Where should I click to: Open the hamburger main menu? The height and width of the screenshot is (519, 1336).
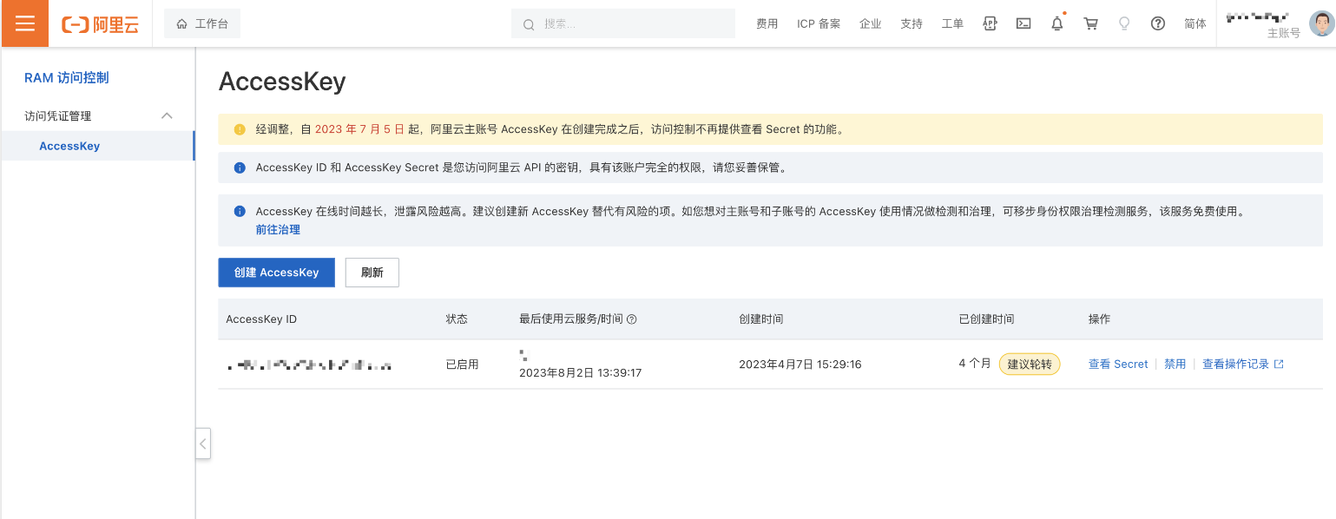pyautogui.click(x=25, y=23)
